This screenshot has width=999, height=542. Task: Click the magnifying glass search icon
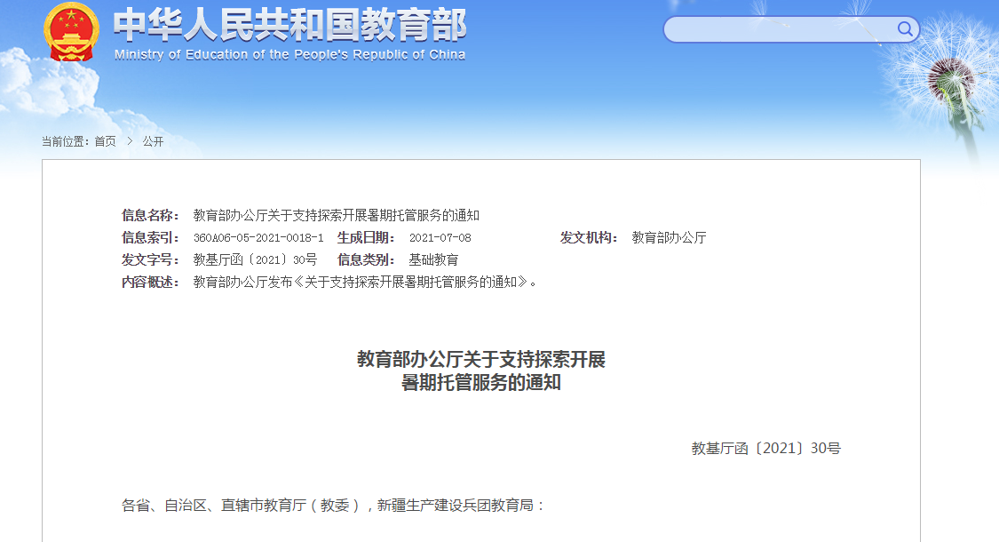pos(905,29)
